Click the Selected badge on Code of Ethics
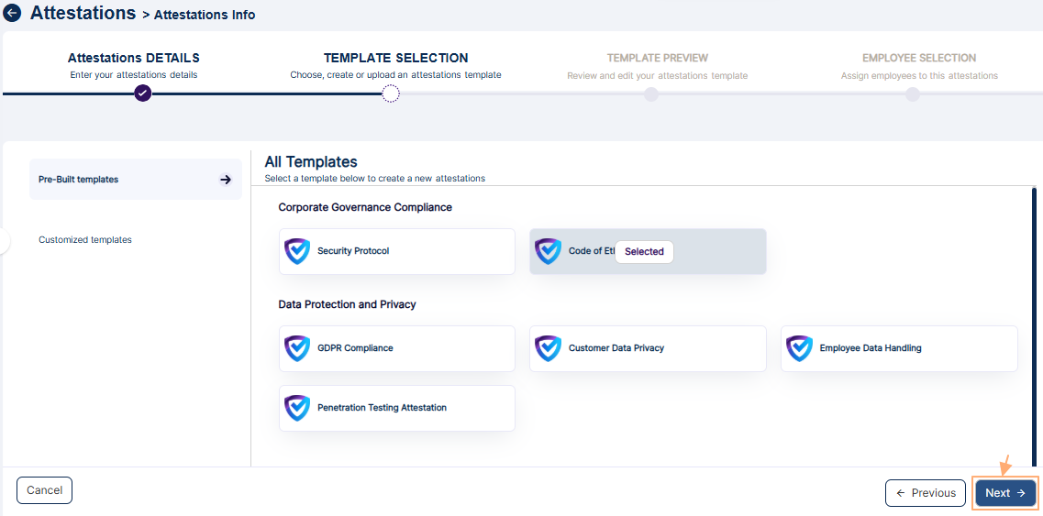Image resolution: width=1043 pixels, height=516 pixels. (x=644, y=252)
